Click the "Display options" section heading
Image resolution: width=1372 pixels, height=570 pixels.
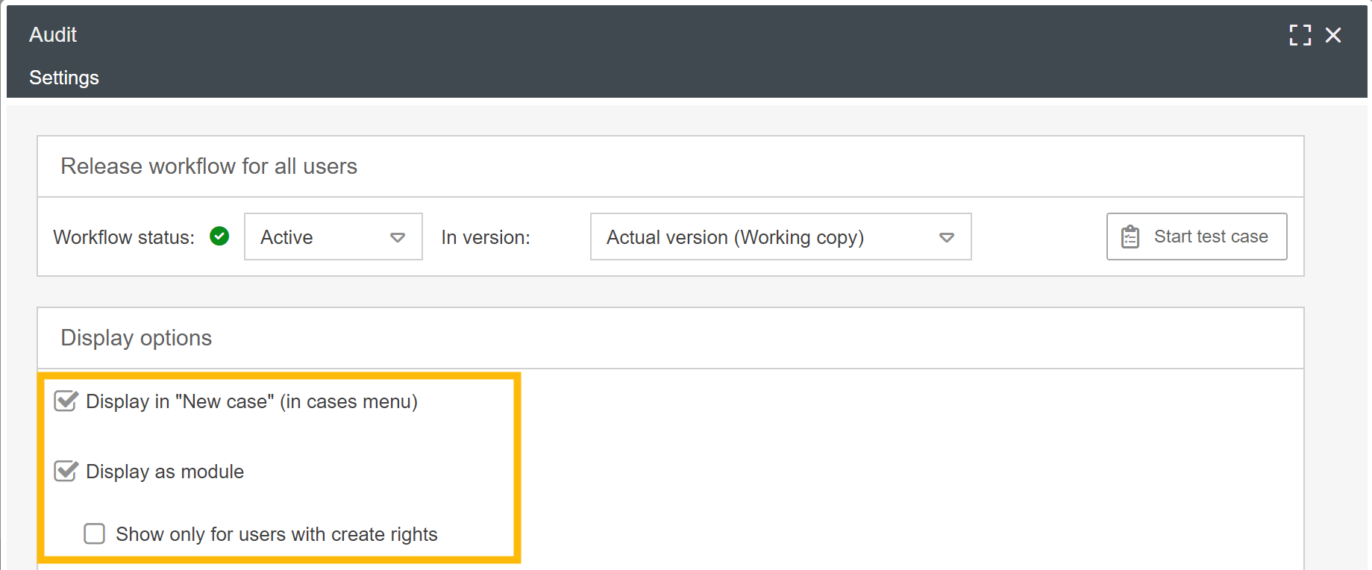click(x=137, y=338)
